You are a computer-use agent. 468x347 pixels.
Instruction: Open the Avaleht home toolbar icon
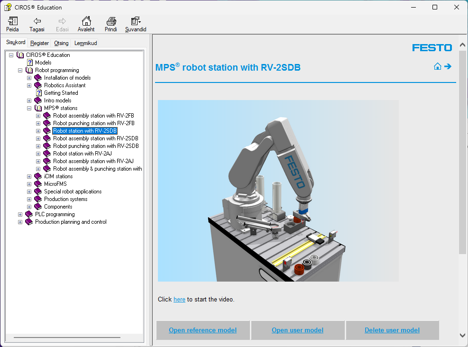coord(86,21)
